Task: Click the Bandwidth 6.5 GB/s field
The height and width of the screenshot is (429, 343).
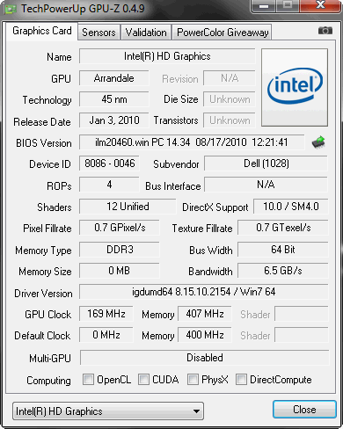Action: pyautogui.click(x=283, y=271)
